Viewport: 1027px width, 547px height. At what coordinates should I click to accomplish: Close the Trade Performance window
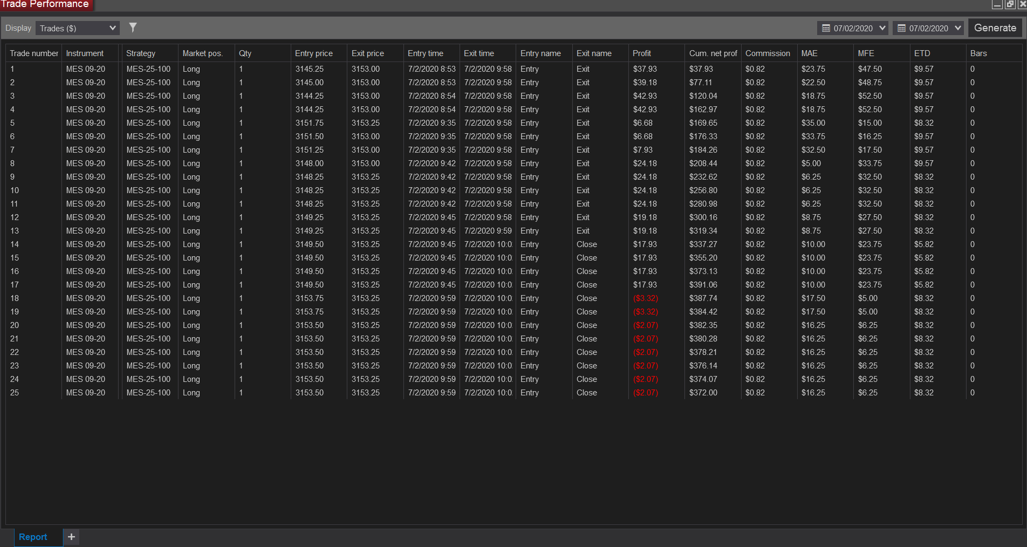coord(1022,4)
